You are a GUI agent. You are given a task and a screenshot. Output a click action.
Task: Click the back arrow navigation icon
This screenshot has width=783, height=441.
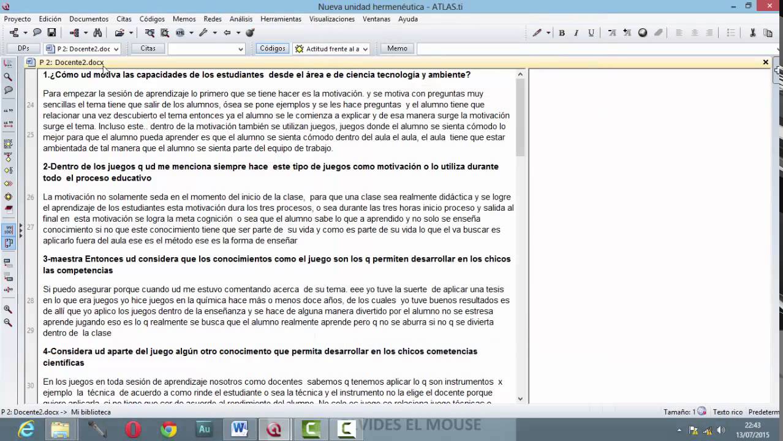227,32
